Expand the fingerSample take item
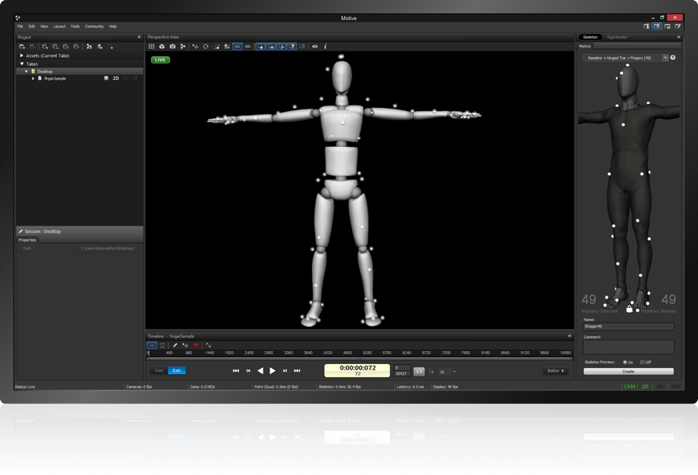Screen dimensions: 698x475 click(x=33, y=79)
